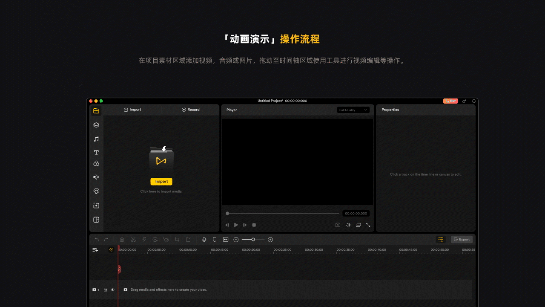Click the overlapping screens icon in player
This screenshot has height=307, width=545.
(359, 225)
